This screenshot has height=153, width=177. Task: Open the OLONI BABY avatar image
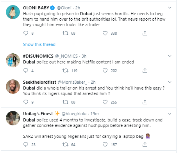[x=13, y=12]
